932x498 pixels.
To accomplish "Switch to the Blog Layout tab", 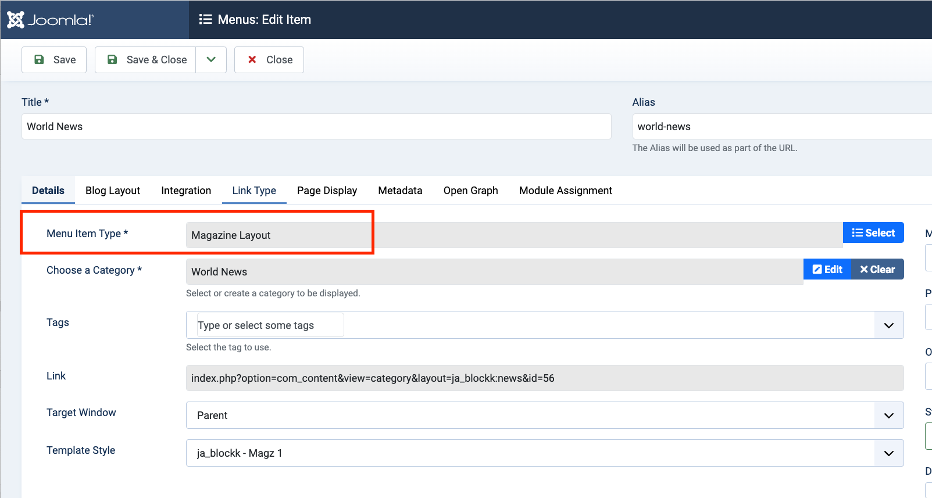I will [x=113, y=191].
